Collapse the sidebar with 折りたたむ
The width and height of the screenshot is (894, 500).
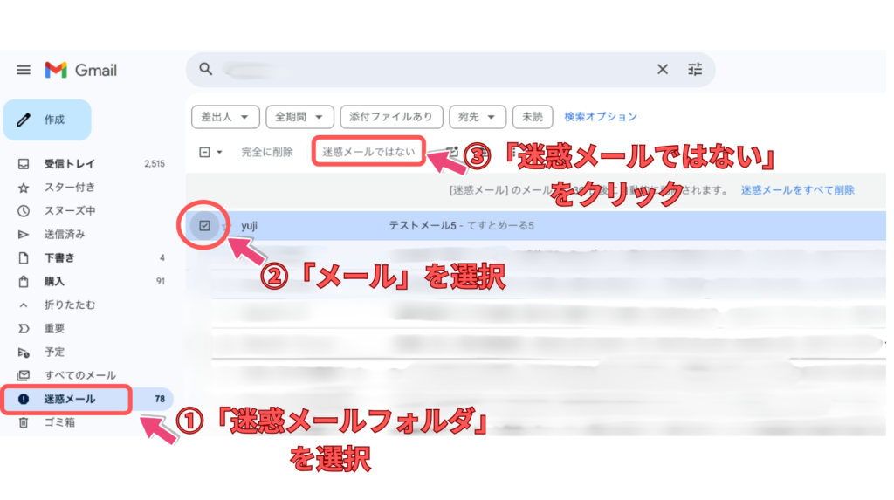(x=70, y=305)
